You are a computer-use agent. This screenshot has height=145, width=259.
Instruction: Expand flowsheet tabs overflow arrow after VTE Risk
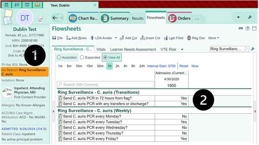click(182, 49)
